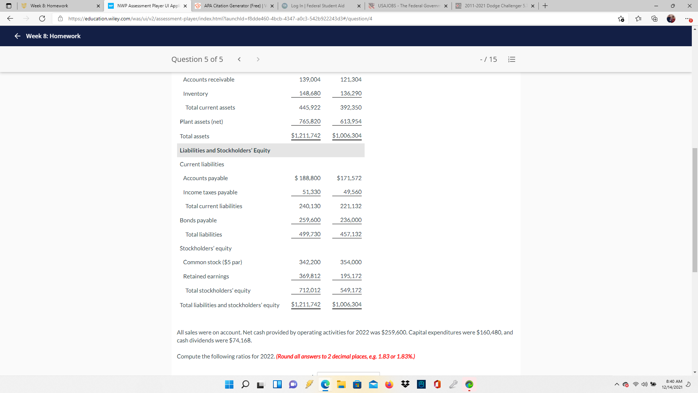The height and width of the screenshot is (393, 698).
Task: Open Windows Start menu
Action: coord(229,384)
